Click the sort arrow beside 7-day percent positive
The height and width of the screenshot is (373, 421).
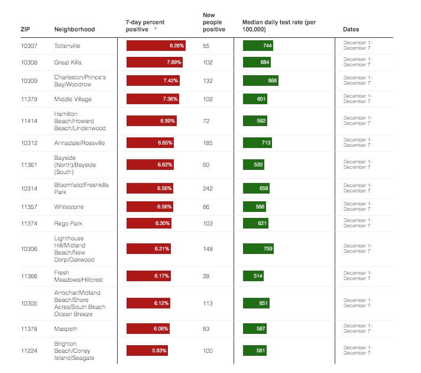tap(156, 29)
